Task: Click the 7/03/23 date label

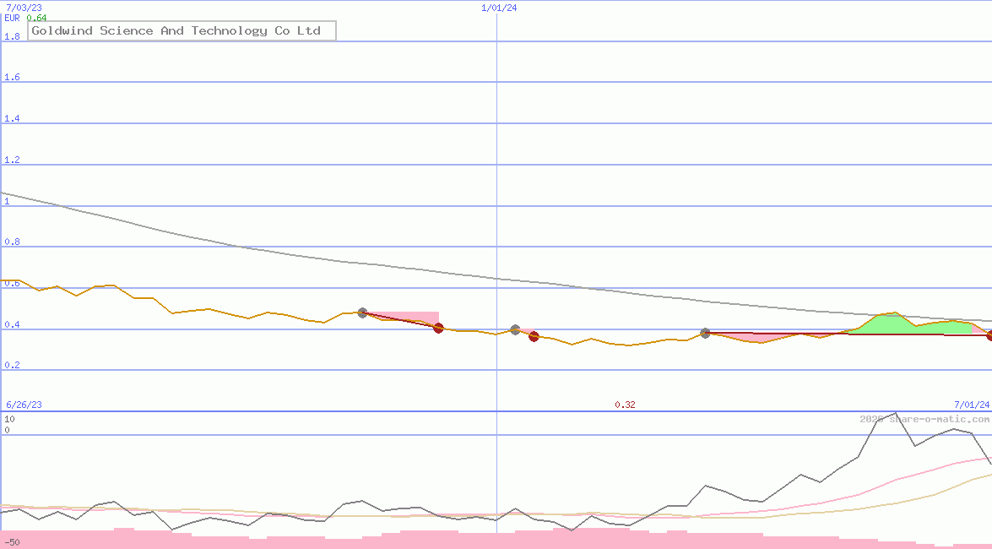Action: point(24,8)
